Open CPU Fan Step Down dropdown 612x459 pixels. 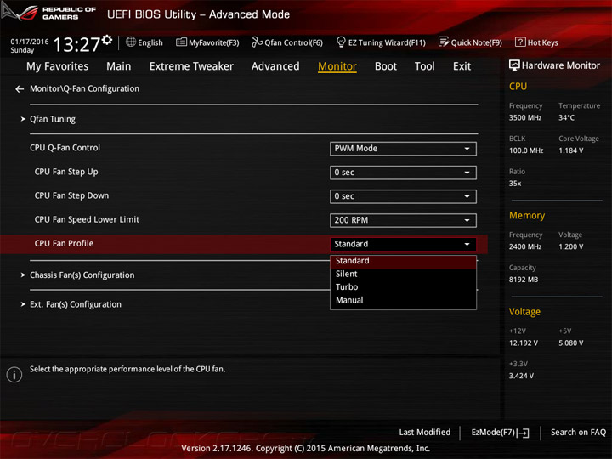403,196
